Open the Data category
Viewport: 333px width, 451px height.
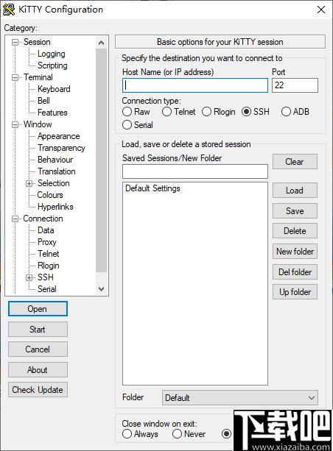(x=46, y=231)
